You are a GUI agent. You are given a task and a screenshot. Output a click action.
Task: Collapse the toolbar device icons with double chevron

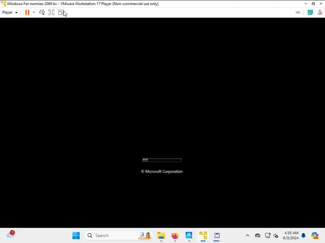click(298, 12)
